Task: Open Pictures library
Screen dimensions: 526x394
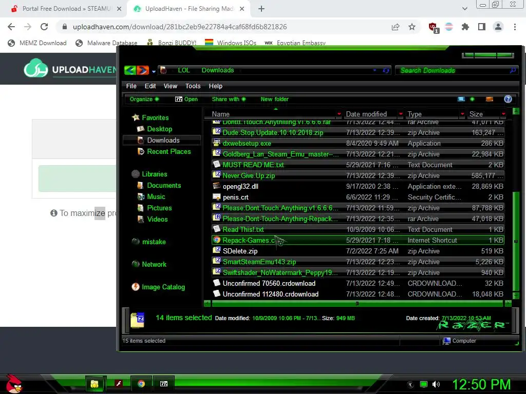Action: pyautogui.click(x=159, y=208)
